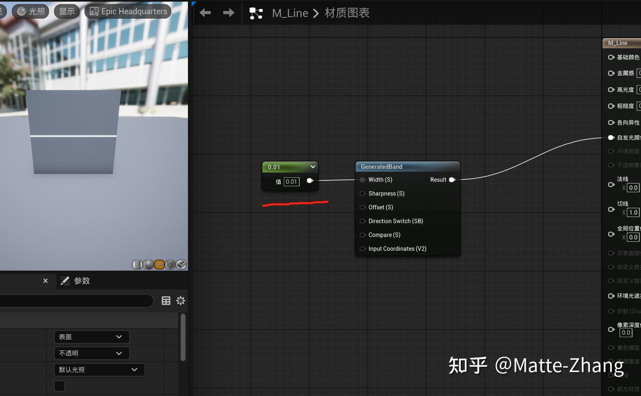641x396 pixels.
Task: Click the GeneratedBand node Result pin
Action: pyautogui.click(x=452, y=180)
